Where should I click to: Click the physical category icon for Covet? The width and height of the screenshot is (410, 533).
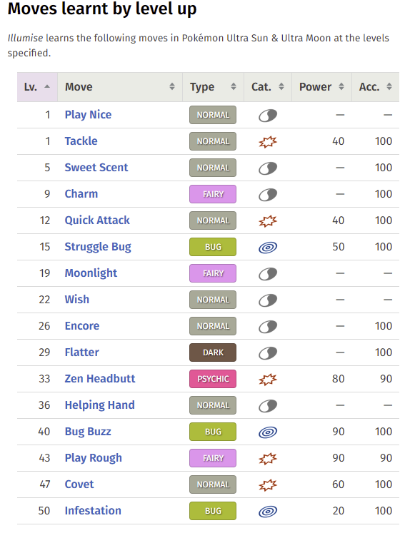click(x=268, y=484)
